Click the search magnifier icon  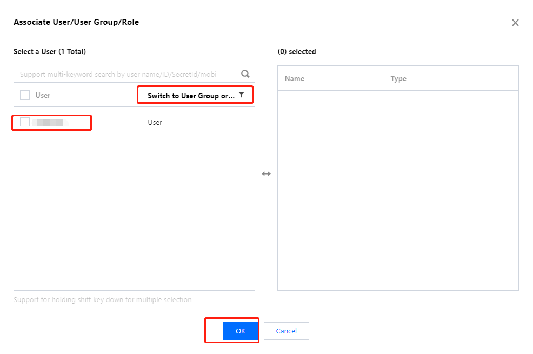pyautogui.click(x=245, y=74)
